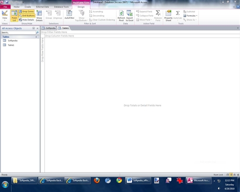Minimize the ribbon with the caret
240x192 pixels.
click(234, 7)
